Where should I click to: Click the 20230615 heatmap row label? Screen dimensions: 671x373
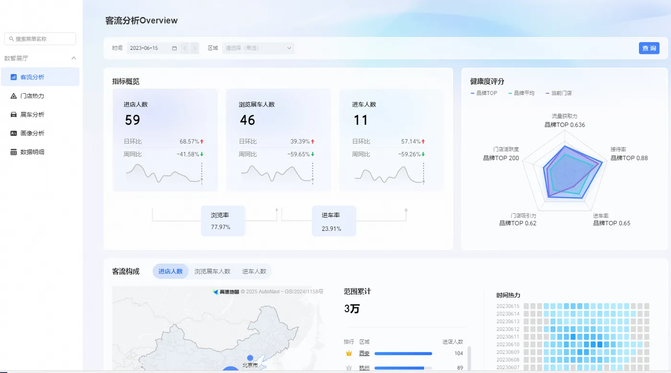[508, 306]
